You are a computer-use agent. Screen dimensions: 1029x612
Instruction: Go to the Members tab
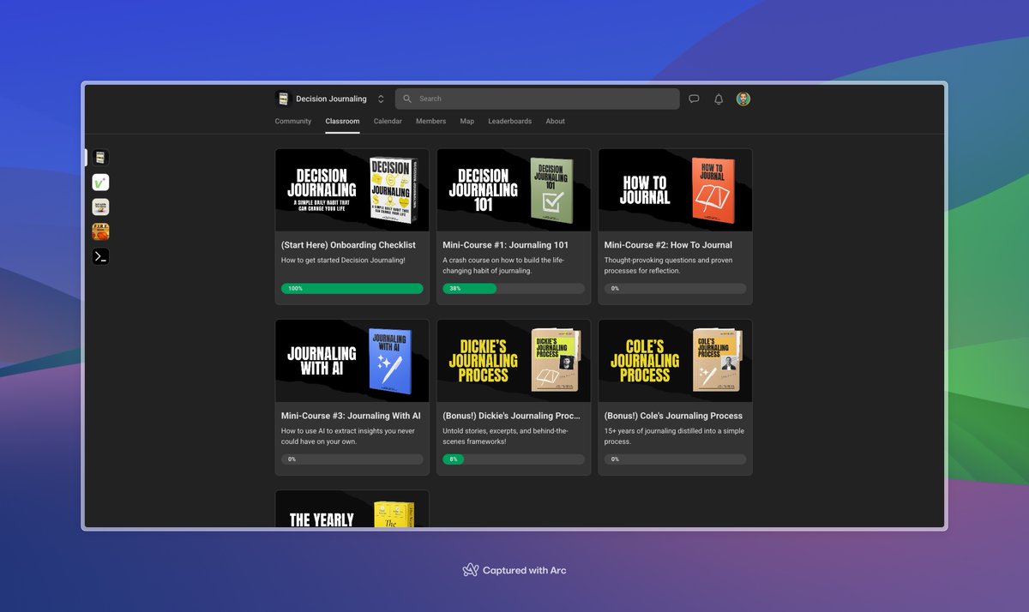click(430, 121)
